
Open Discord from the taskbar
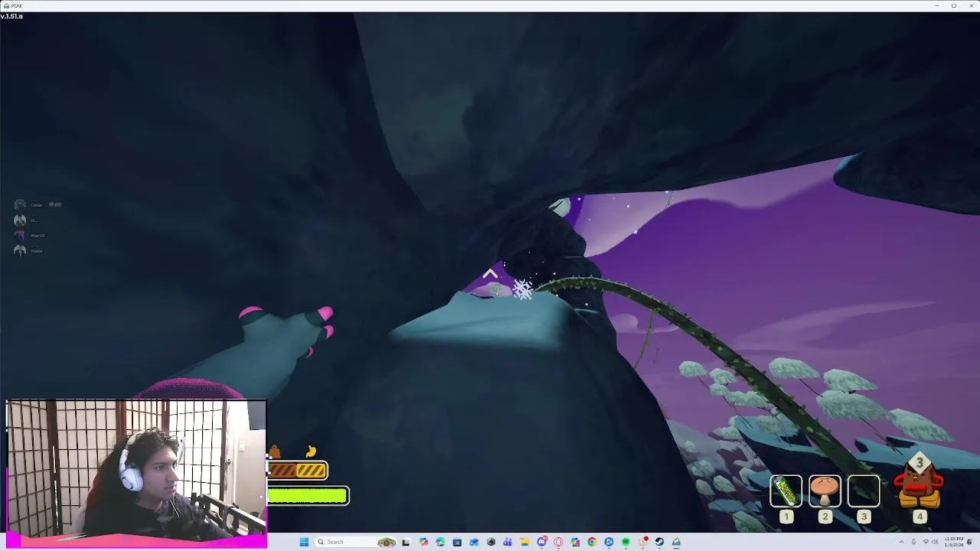pyautogui.click(x=541, y=543)
